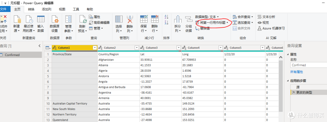The image size is (327, 122).
Task: Click the Close & Apply icon
Action: pos(3,19)
